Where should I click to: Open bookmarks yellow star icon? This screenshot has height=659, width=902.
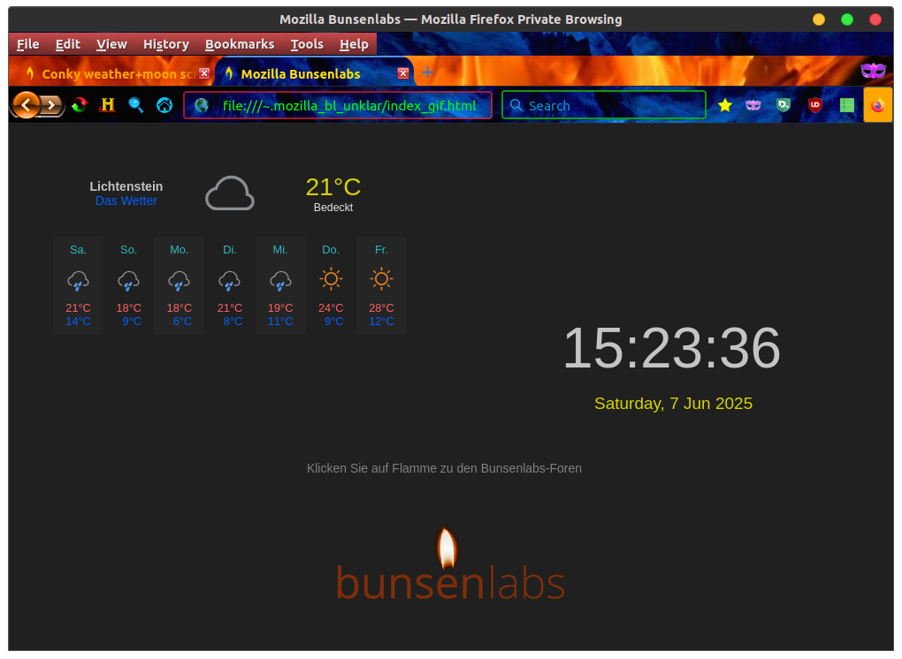pos(725,104)
